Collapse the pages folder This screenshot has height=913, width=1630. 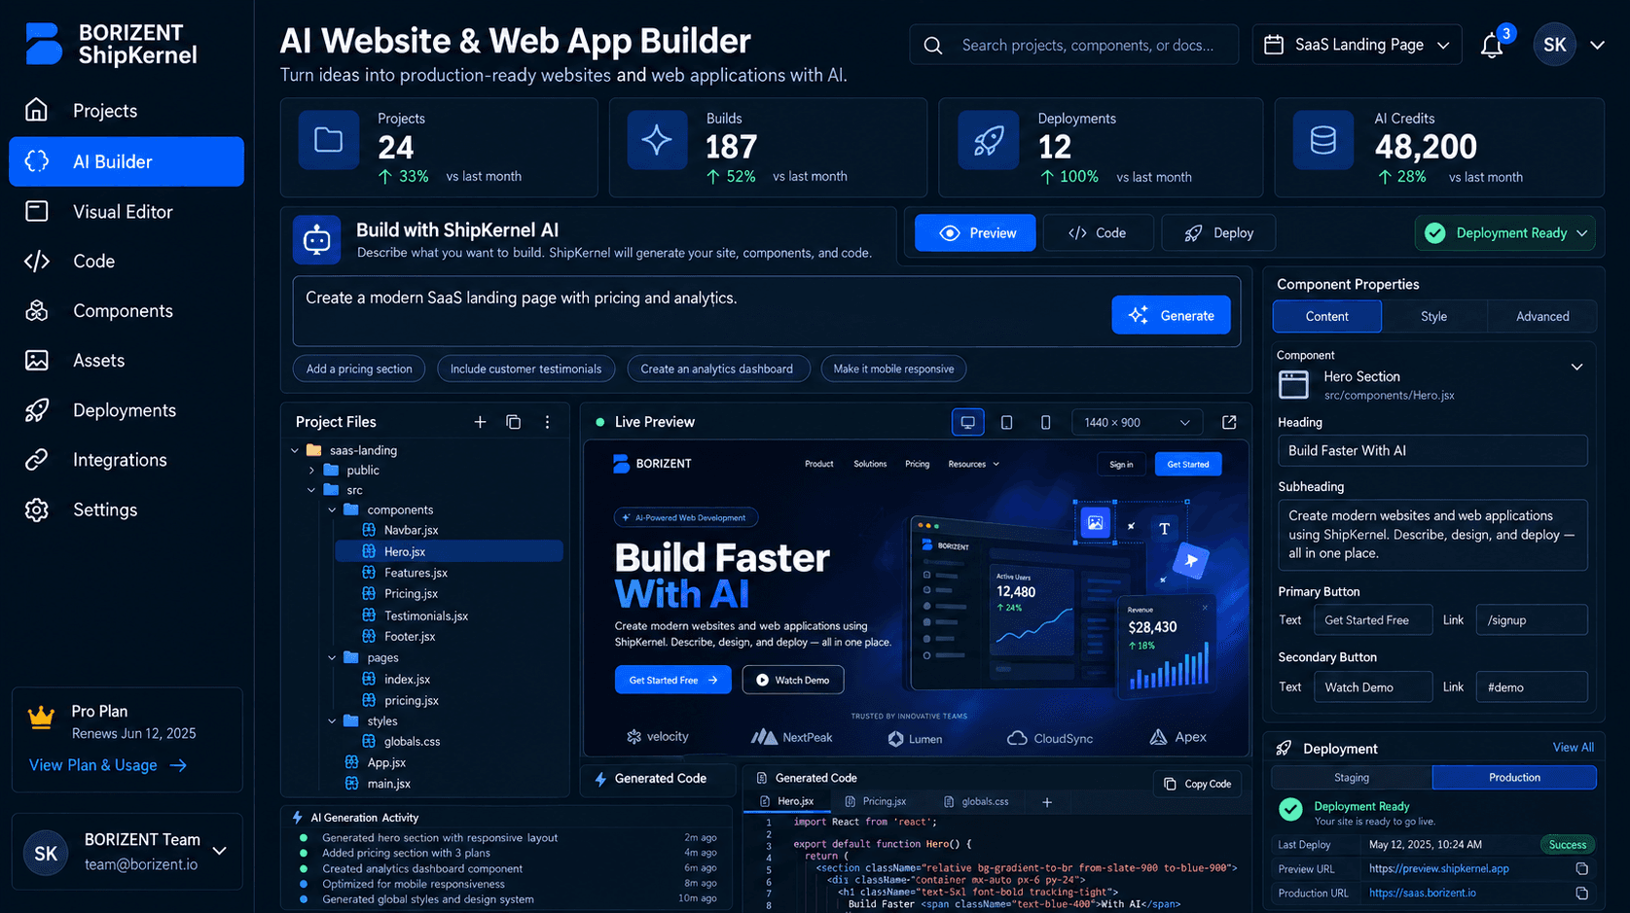pyautogui.click(x=332, y=657)
